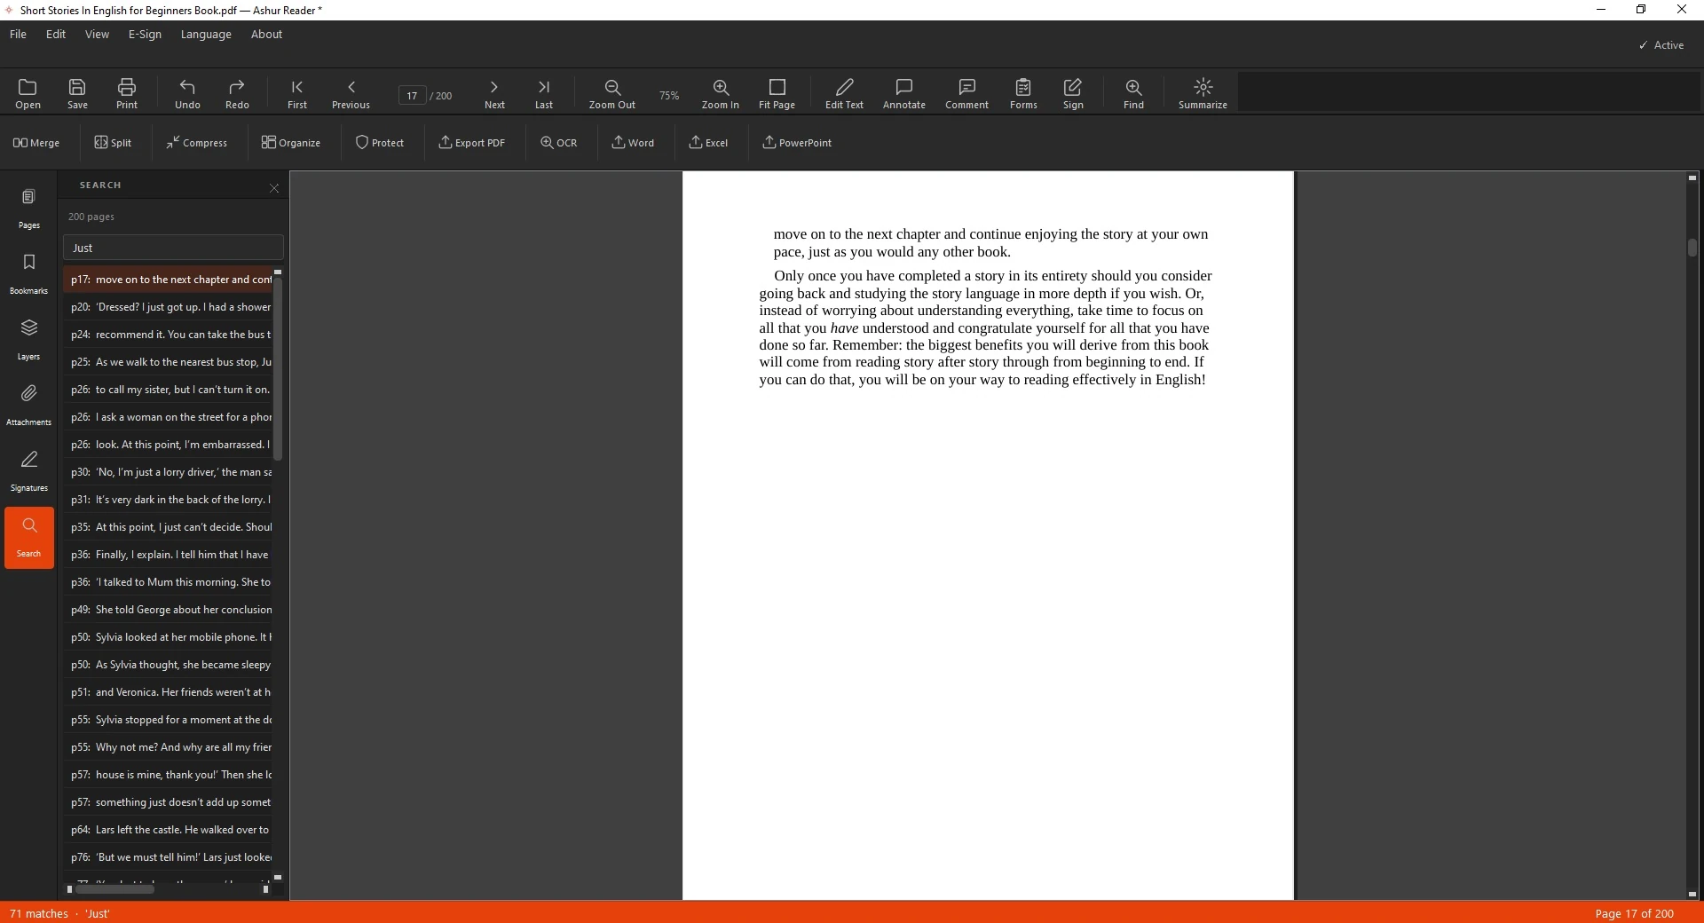
Task: Click the Active license status indicator
Action: 1661,44
